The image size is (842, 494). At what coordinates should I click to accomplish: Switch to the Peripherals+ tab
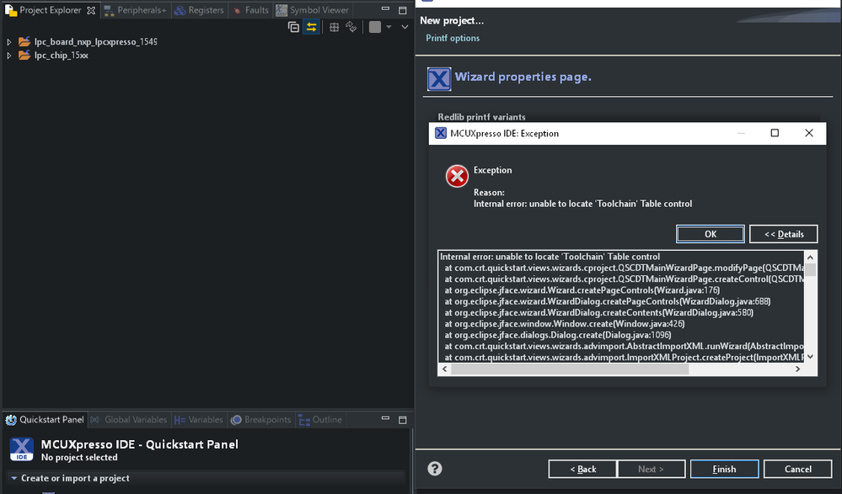pyautogui.click(x=136, y=10)
